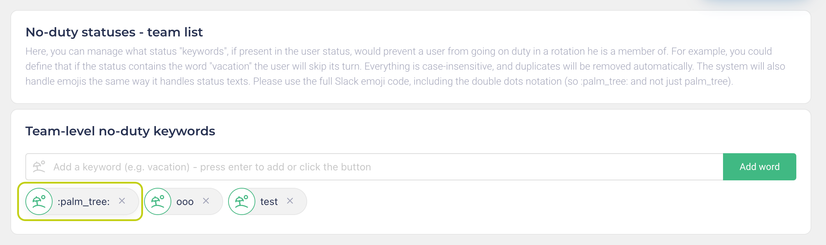The image size is (826, 245).
Task: Click the ooo keyword label
Action: coord(185,202)
